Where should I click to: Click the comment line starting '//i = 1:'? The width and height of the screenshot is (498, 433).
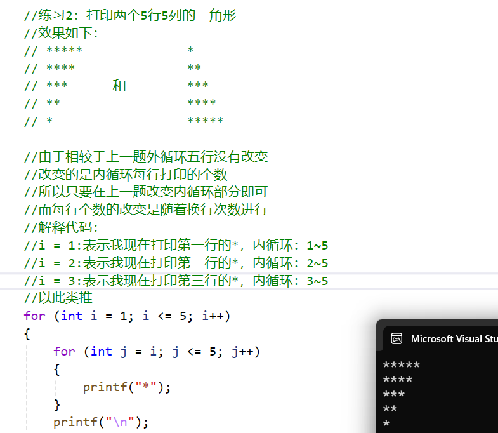click(x=176, y=245)
